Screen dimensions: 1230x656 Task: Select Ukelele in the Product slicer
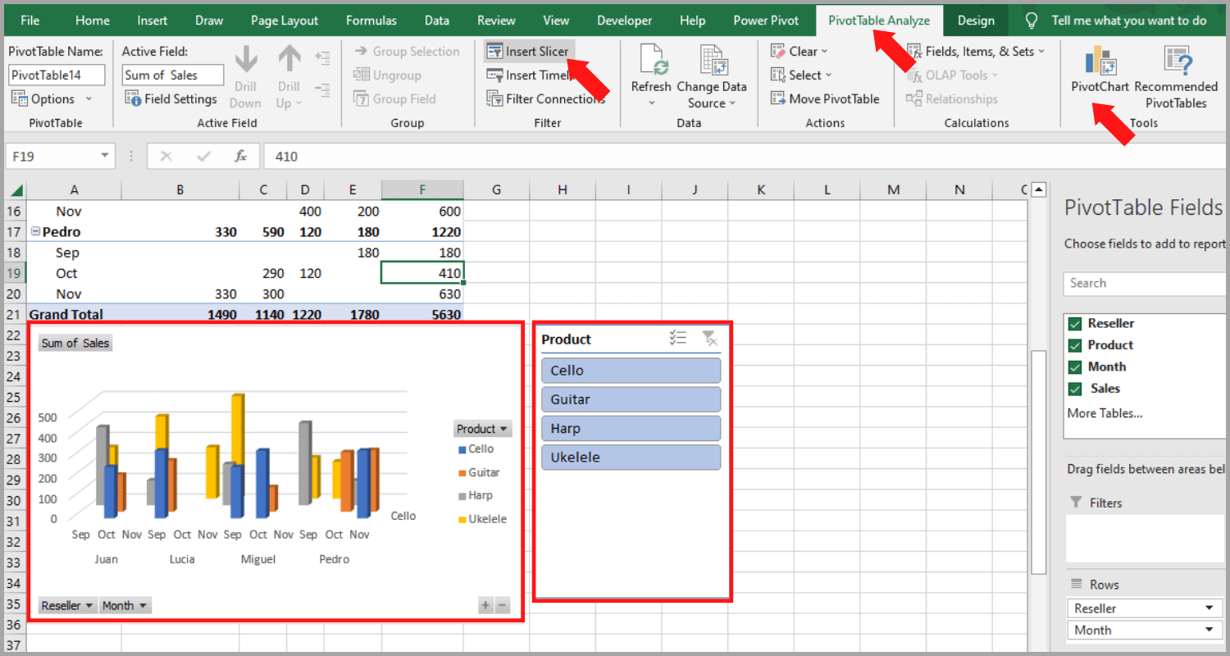pos(631,457)
